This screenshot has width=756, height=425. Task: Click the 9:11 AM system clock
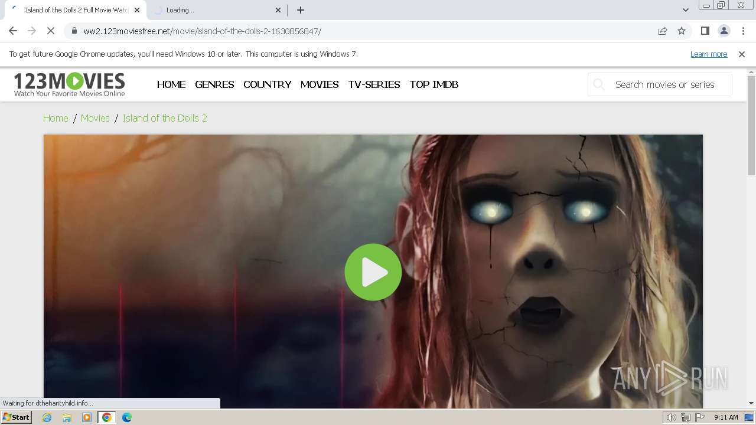tap(726, 417)
